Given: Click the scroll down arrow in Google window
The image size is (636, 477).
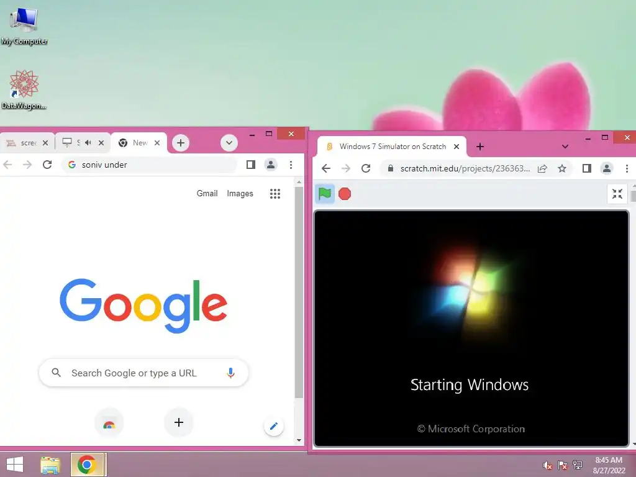Looking at the screenshot, I should (299, 440).
